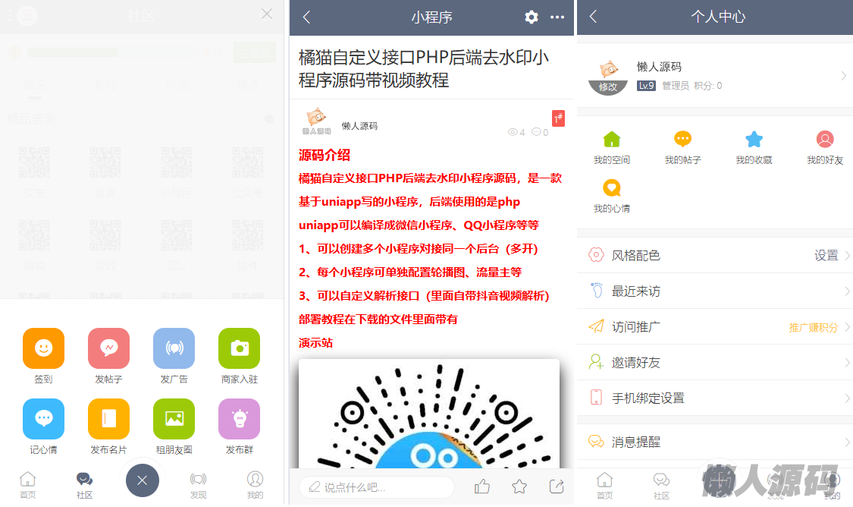Open 我的空间 house icon
The width and height of the screenshot is (853, 507).
coord(611,140)
